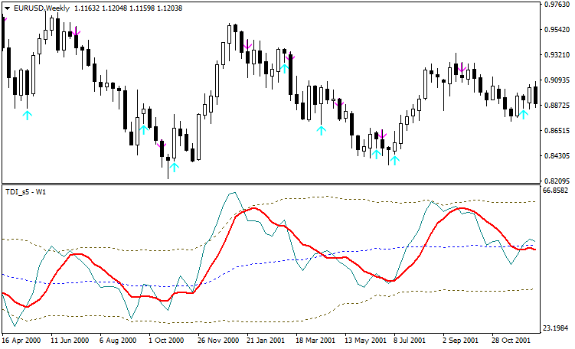Click the EURUSD,Weekly chart title
Image resolution: width=575 pixels, height=349 pixels.
point(41,8)
